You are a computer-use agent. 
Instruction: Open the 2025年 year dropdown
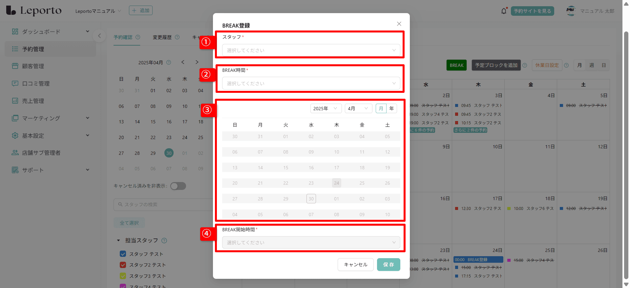[x=326, y=108]
